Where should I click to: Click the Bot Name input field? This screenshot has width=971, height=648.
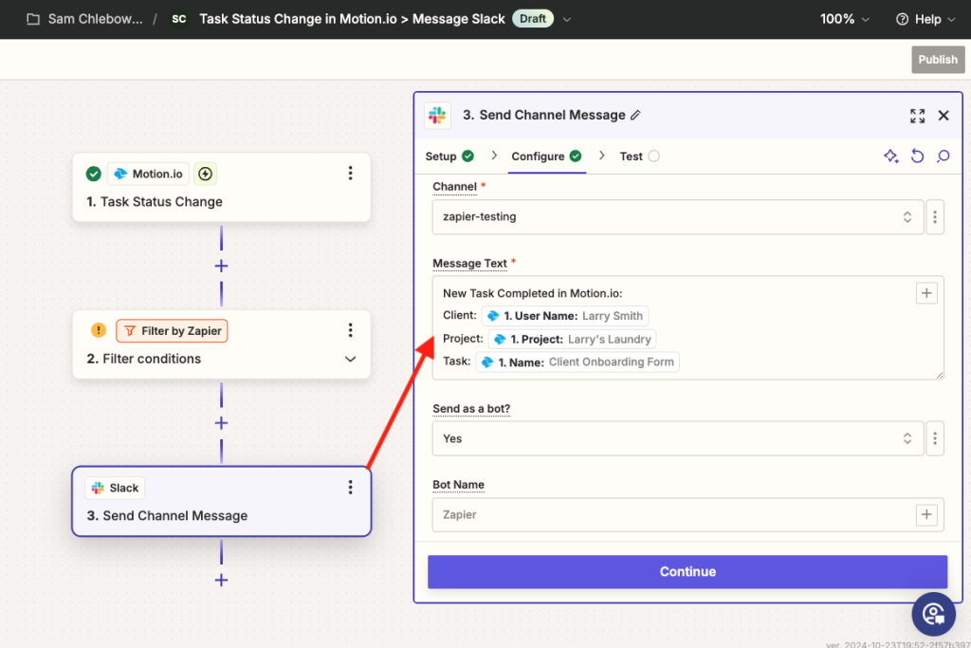(688, 515)
